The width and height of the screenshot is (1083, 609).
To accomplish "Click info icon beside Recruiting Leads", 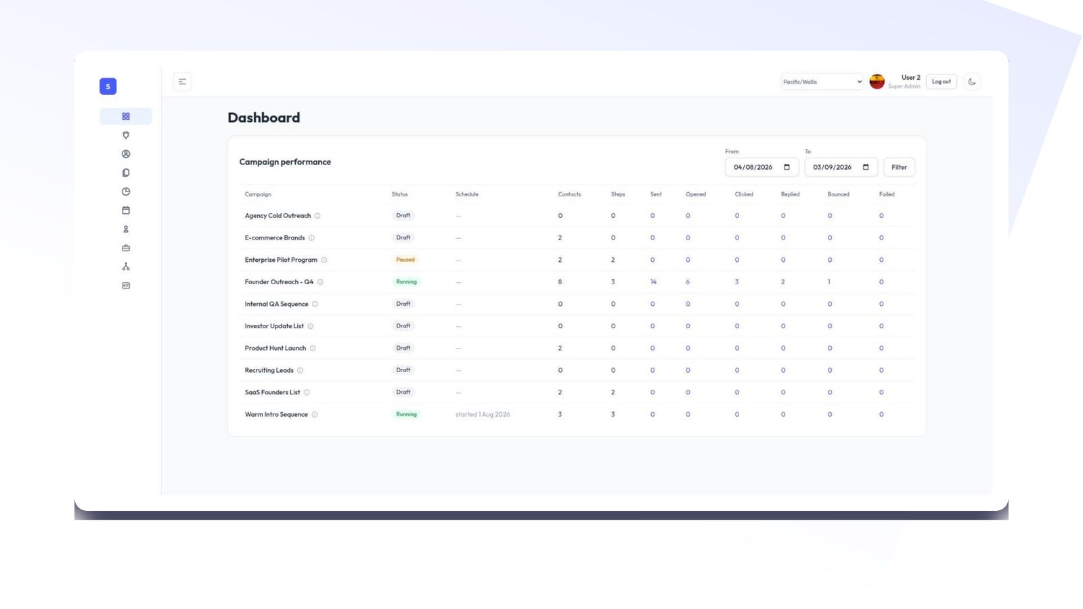I will 300,371.
